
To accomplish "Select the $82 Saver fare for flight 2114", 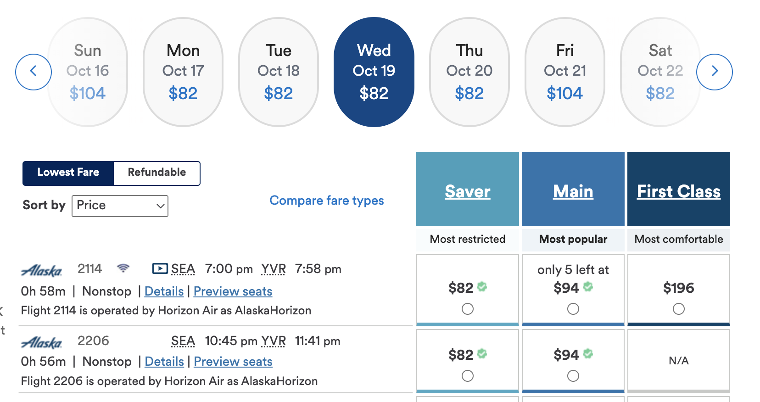I will click(467, 309).
